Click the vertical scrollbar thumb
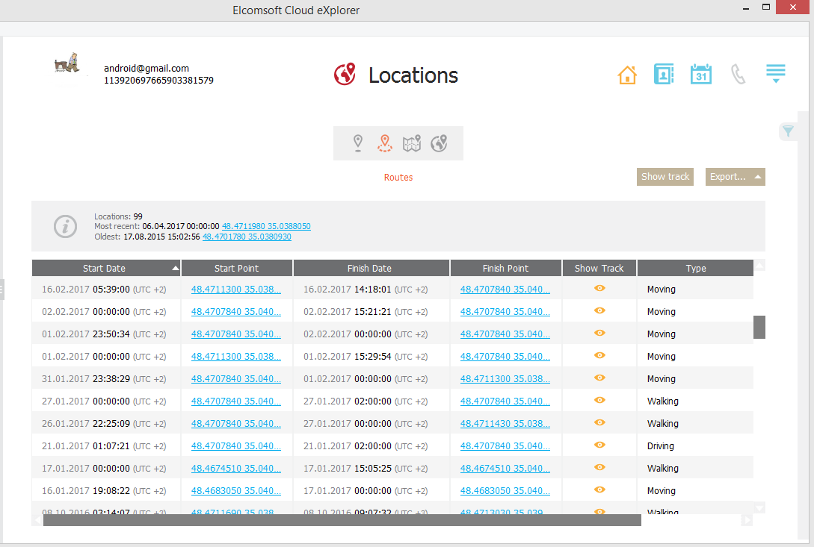Screen dimensions: 814x547 (759, 327)
